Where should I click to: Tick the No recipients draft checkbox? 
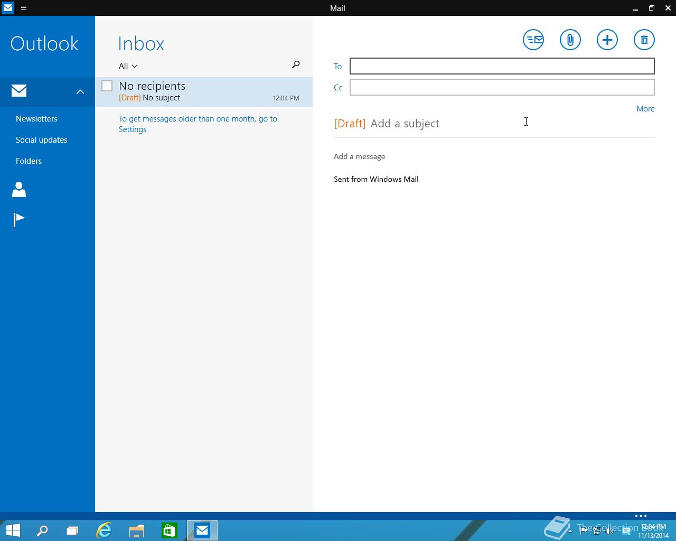[107, 86]
